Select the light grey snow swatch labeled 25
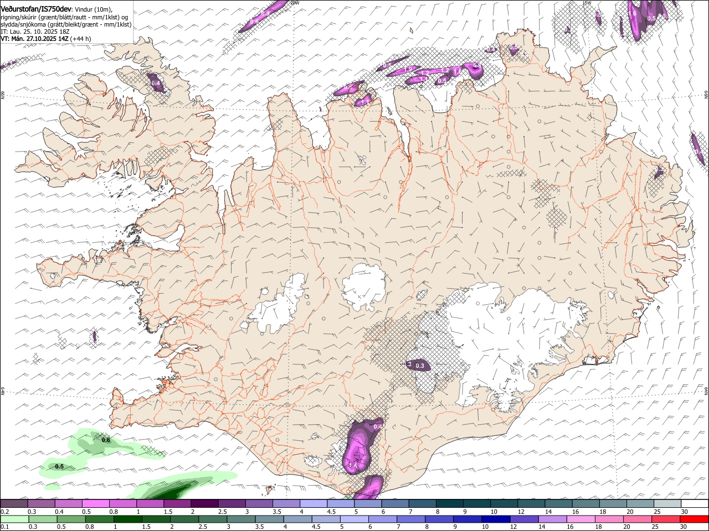This screenshot has width=709, height=531. pyautogui.click(x=667, y=503)
